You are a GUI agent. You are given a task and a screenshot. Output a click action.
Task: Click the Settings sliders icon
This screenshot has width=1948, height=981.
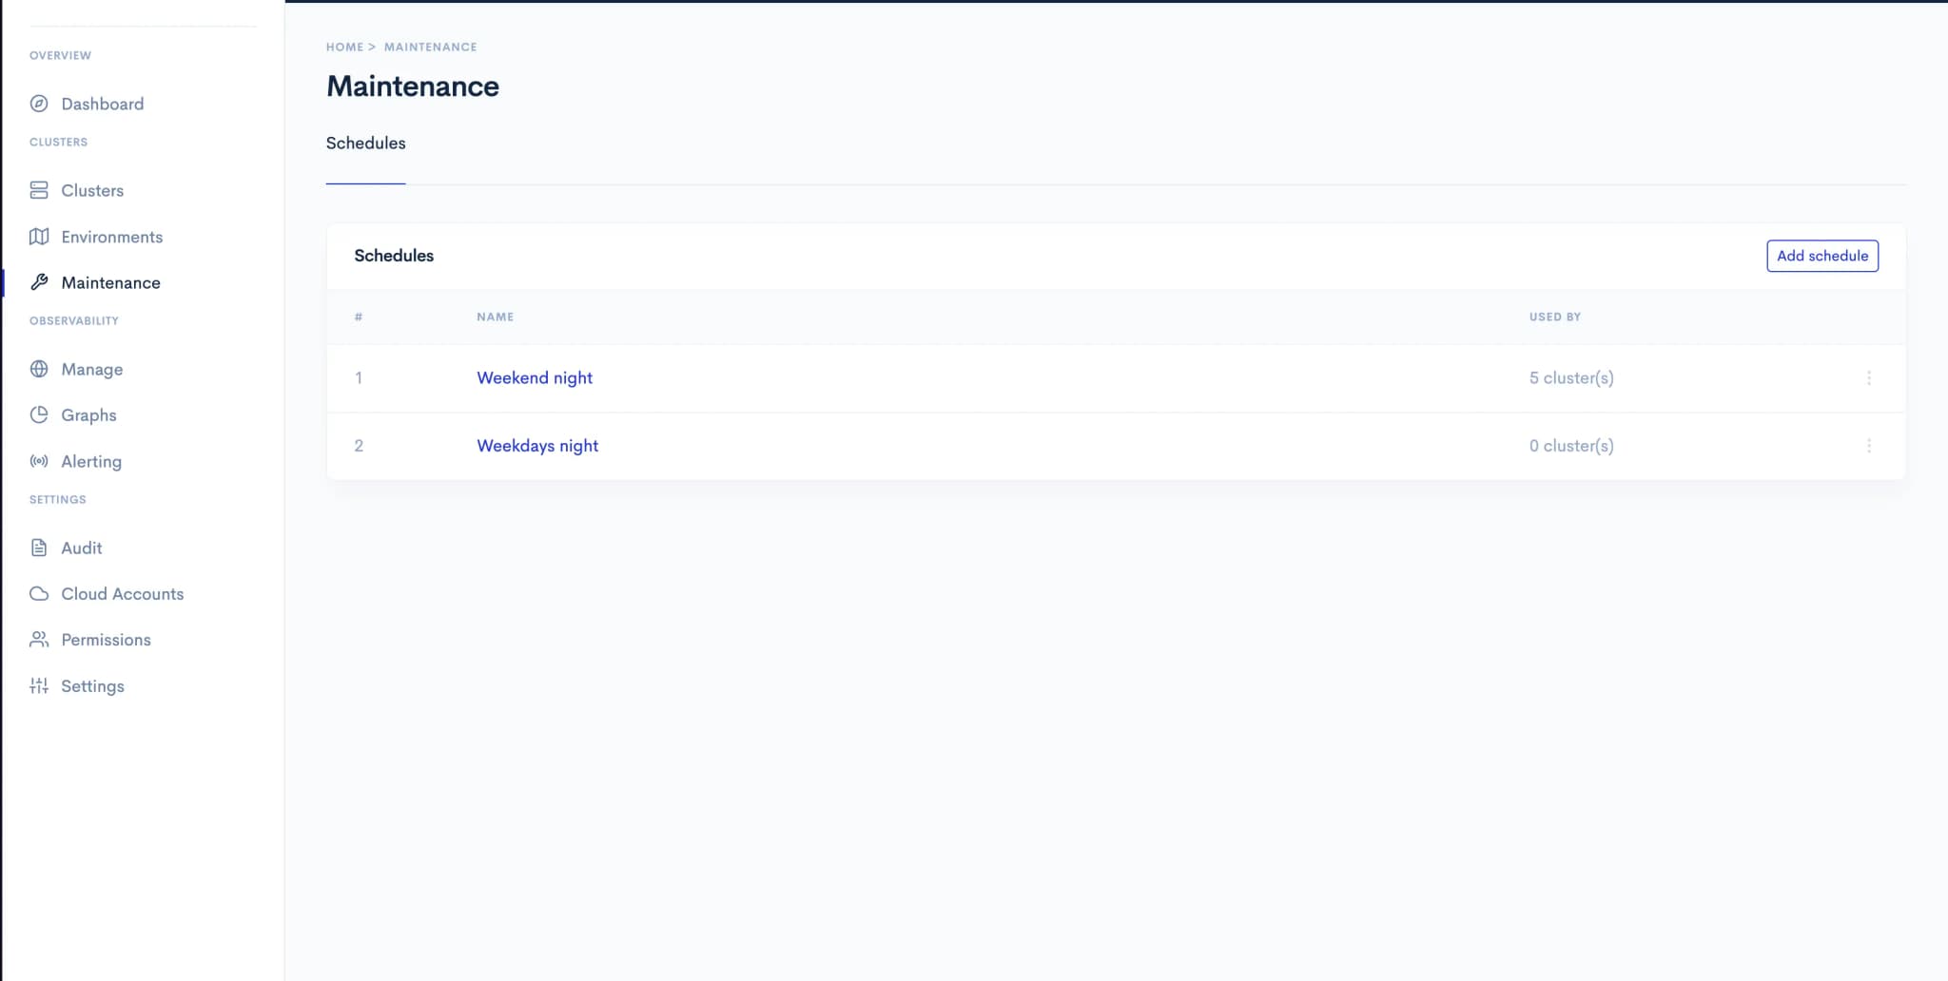[x=39, y=686]
